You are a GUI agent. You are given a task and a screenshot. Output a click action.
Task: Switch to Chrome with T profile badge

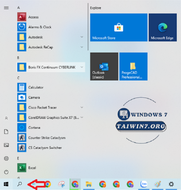pyautogui.click(x=75, y=184)
